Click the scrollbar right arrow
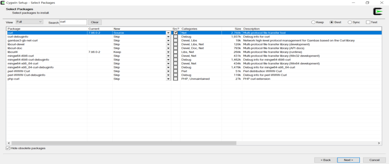389x164 pixels. (379, 143)
